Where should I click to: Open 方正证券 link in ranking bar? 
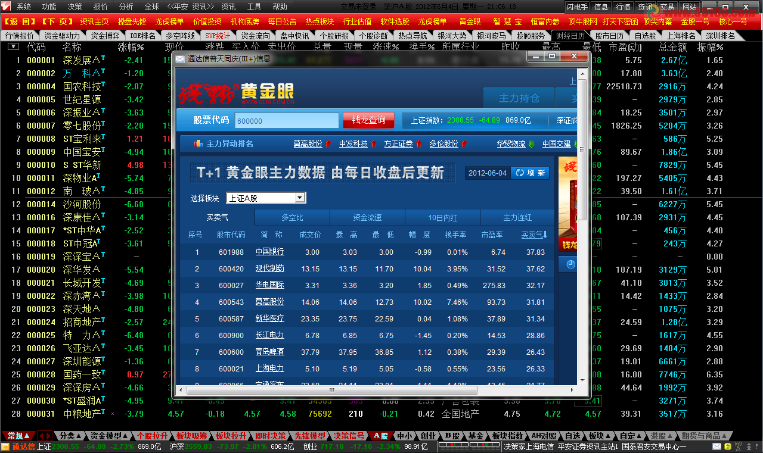pyautogui.click(x=398, y=143)
